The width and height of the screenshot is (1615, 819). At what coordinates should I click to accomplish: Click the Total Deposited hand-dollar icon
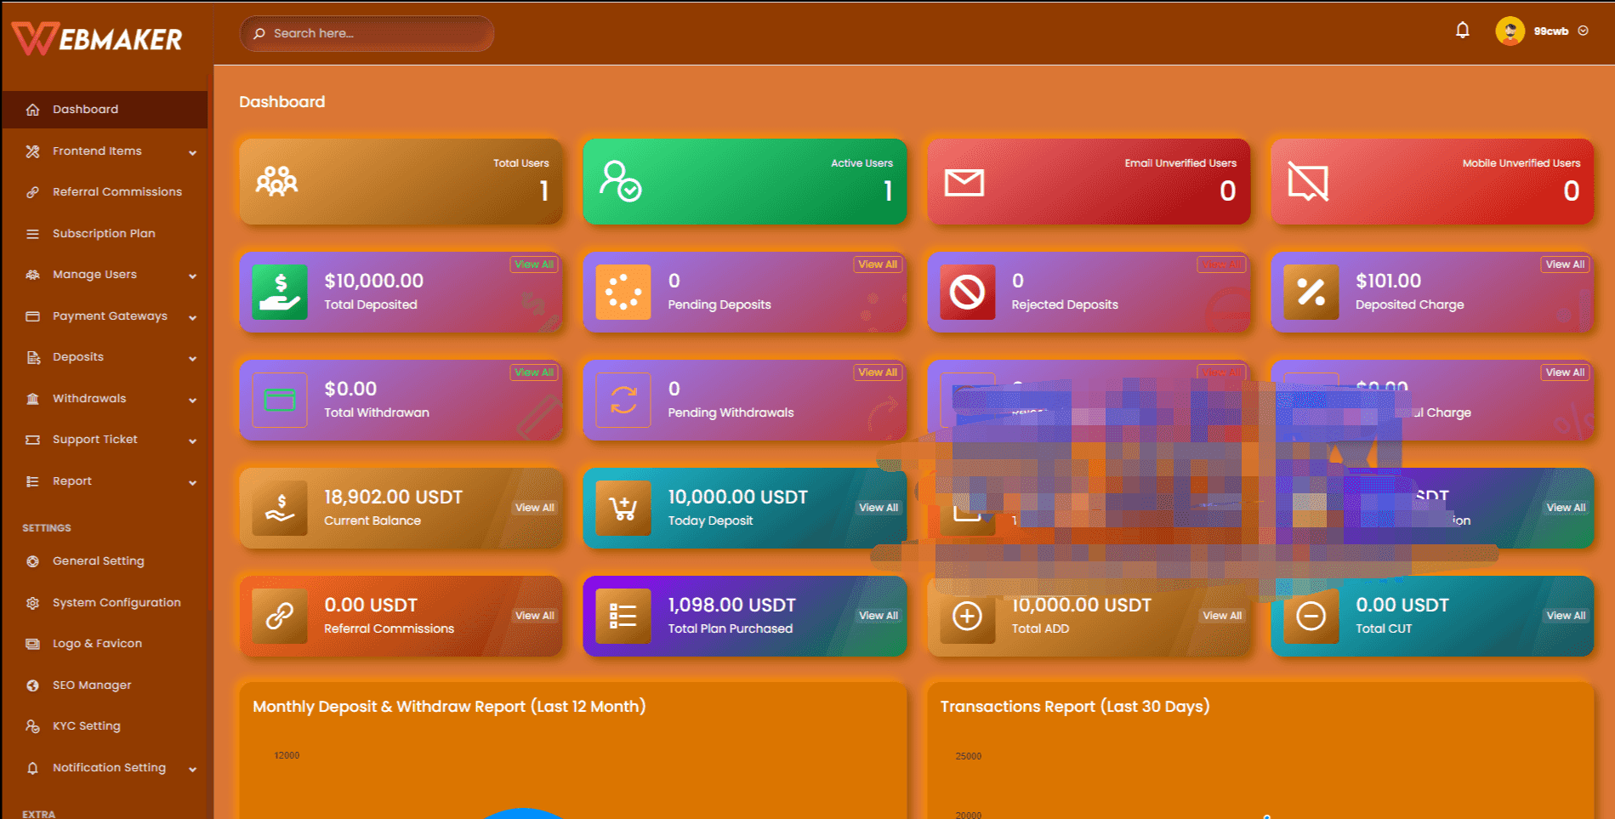pos(280,292)
